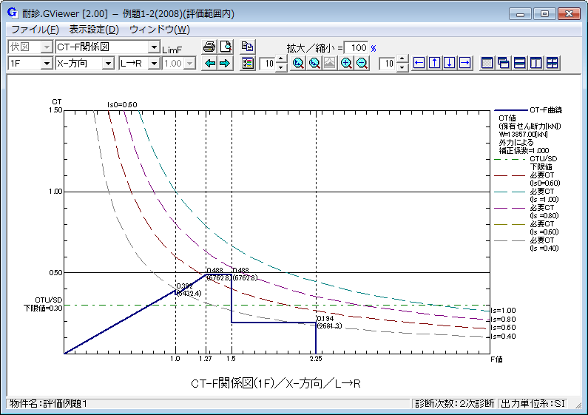588x415 pixels.
Task: Click the CTU/SD 下限値=0.30 axis label
Action: [43, 304]
